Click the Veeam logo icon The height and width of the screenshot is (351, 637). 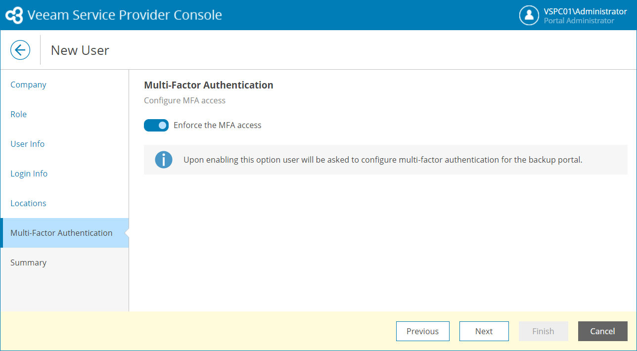click(14, 15)
